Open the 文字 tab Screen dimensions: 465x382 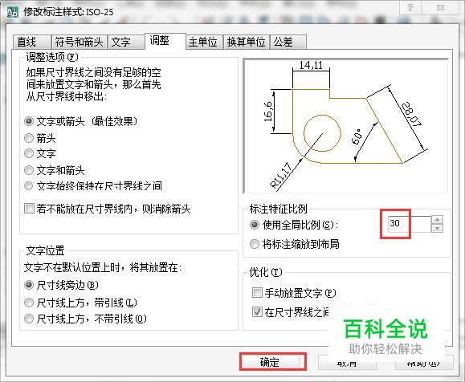click(126, 42)
